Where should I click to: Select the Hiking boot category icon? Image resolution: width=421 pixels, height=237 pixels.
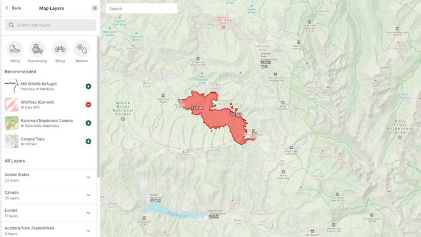[x=14, y=49]
